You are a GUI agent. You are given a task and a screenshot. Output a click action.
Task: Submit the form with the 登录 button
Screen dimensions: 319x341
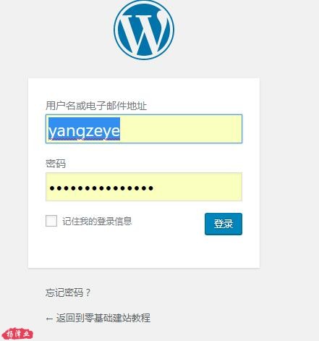(x=224, y=224)
